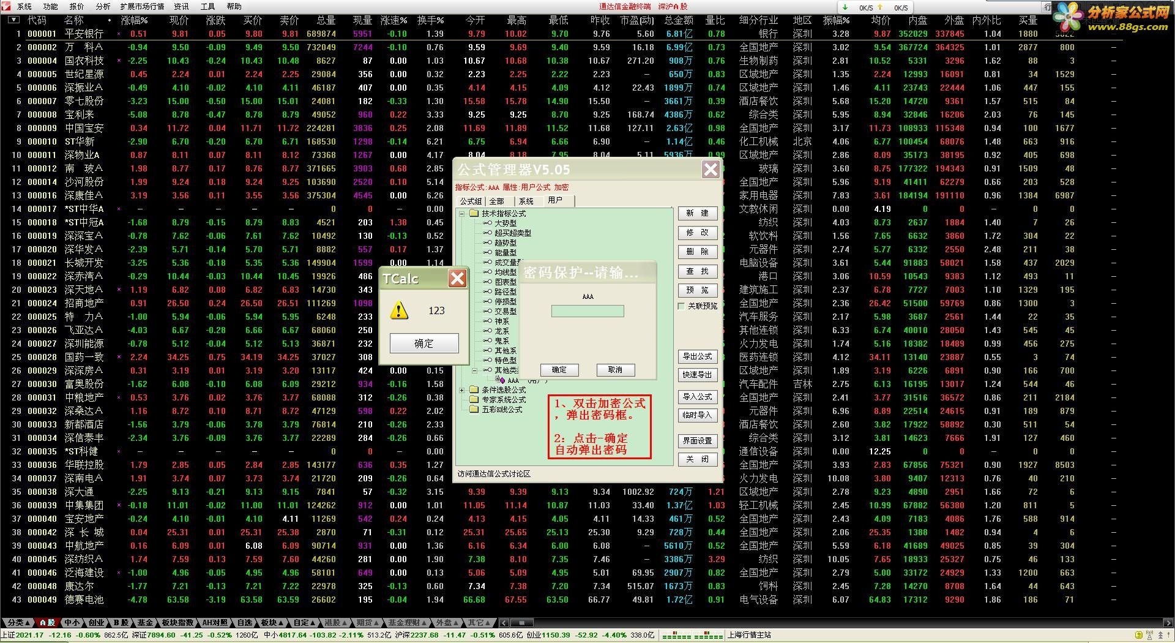Click the 专家系统公式 folder icon
Image resolution: width=1175 pixels, height=643 pixels.
[474, 400]
